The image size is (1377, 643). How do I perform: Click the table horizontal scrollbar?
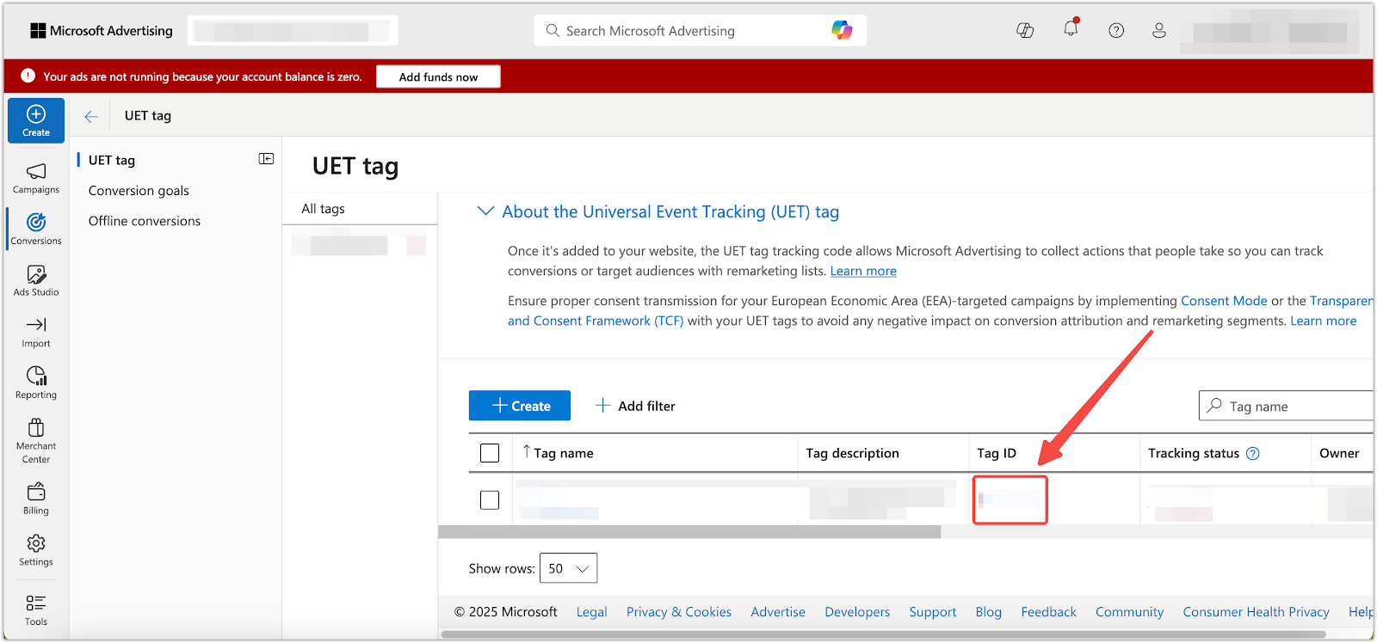pyautogui.click(x=689, y=532)
